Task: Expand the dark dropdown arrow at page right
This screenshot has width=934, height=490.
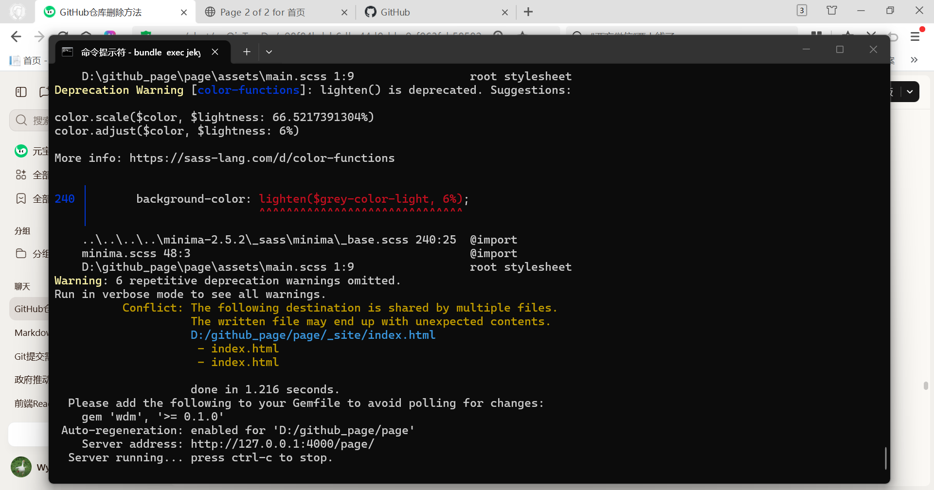Action: 910,92
